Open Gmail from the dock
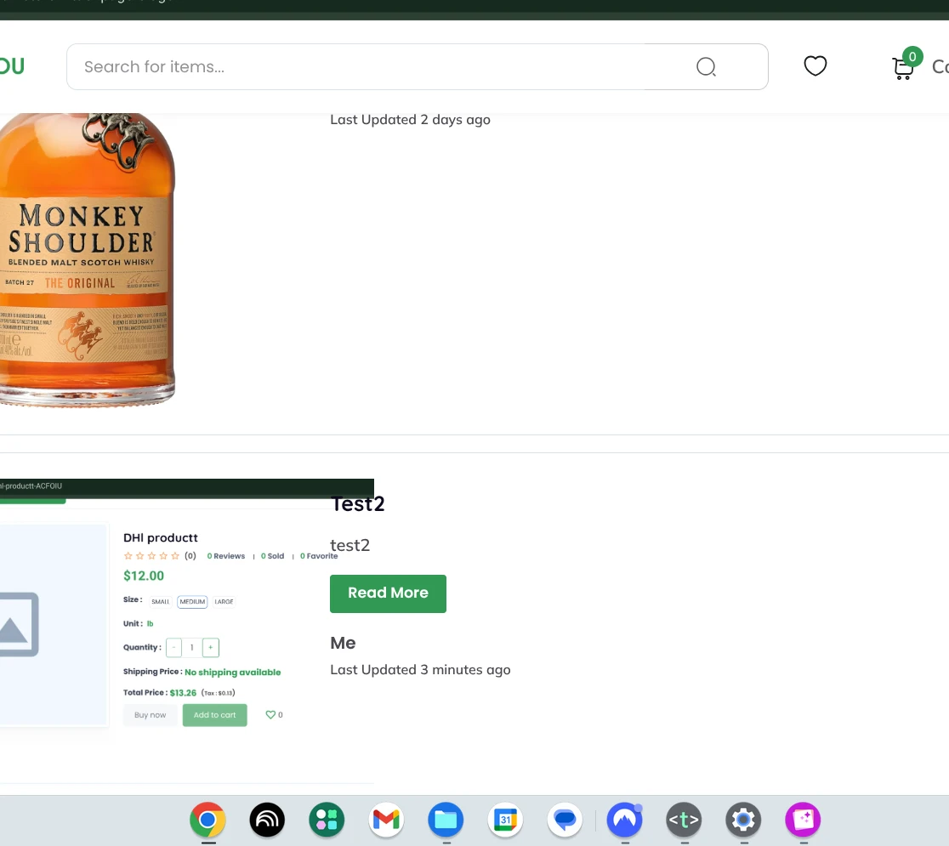Screen dimensions: 949x846 pyautogui.click(x=386, y=820)
